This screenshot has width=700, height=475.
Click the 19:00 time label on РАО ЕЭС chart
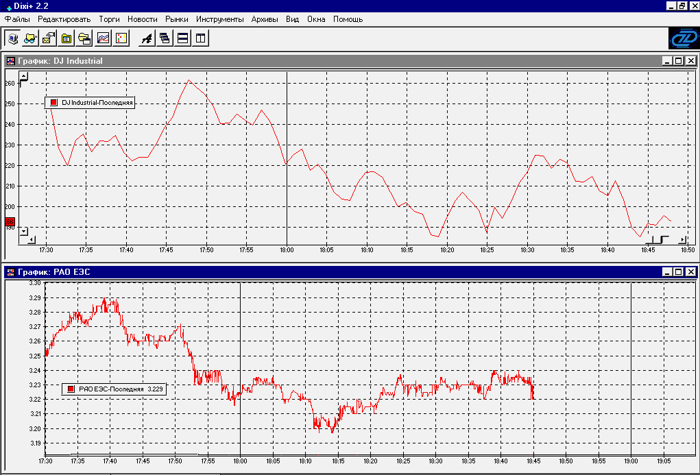[x=631, y=461]
